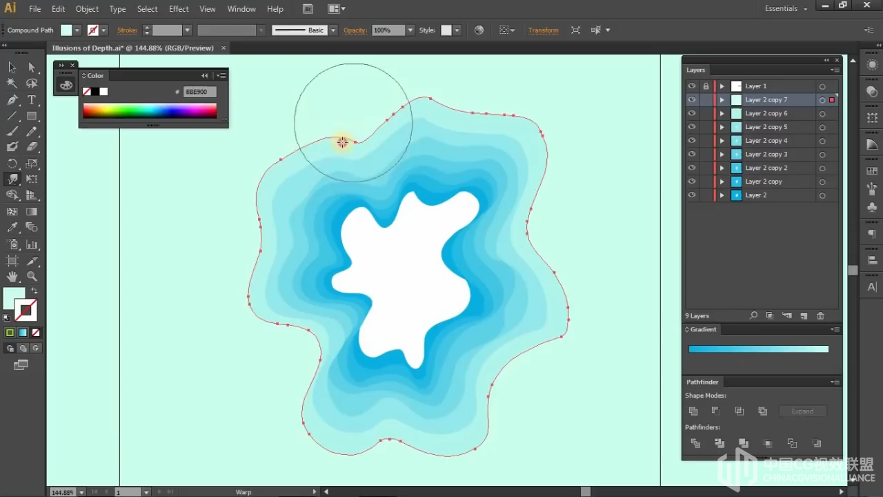This screenshot has width=883, height=497.
Task: Select the Blend tool
Action: [x=32, y=228]
